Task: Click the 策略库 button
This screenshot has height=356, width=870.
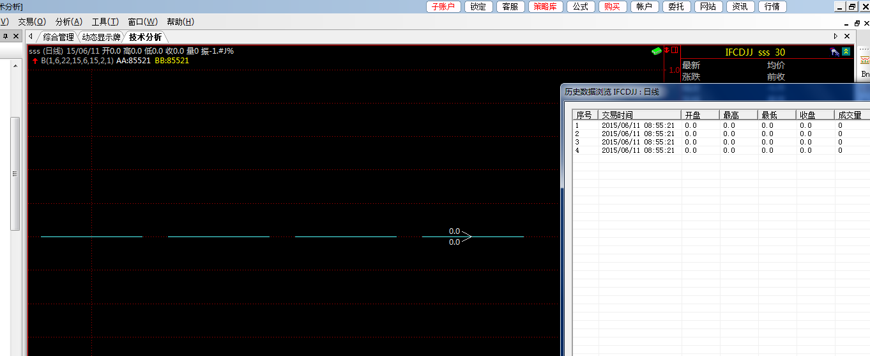Action: [545, 6]
